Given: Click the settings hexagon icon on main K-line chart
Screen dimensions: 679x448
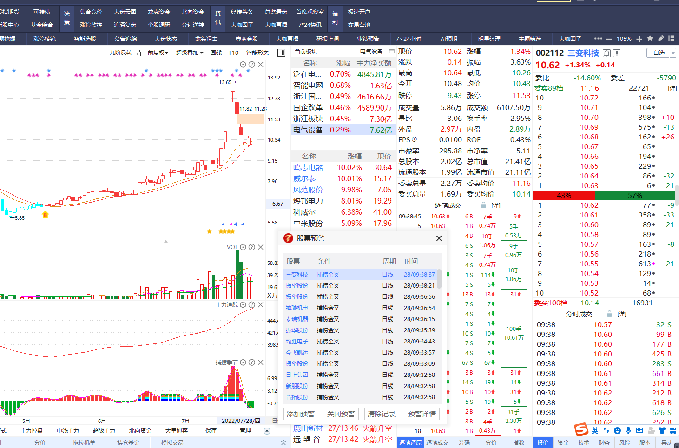Looking at the screenshot, I should click(x=243, y=65).
